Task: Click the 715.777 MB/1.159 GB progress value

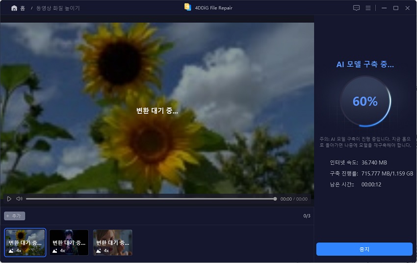Action: [387, 173]
